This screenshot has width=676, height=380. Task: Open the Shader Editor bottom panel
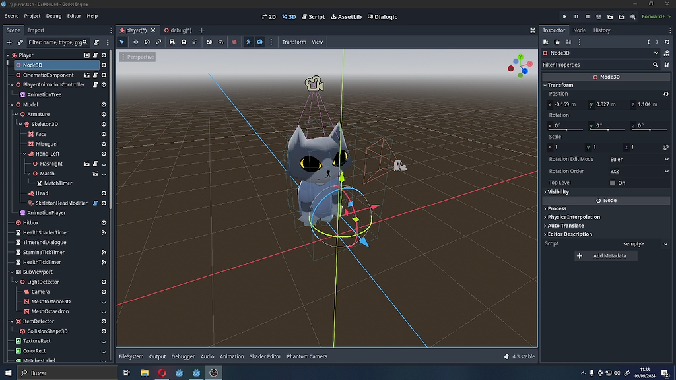pos(265,356)
